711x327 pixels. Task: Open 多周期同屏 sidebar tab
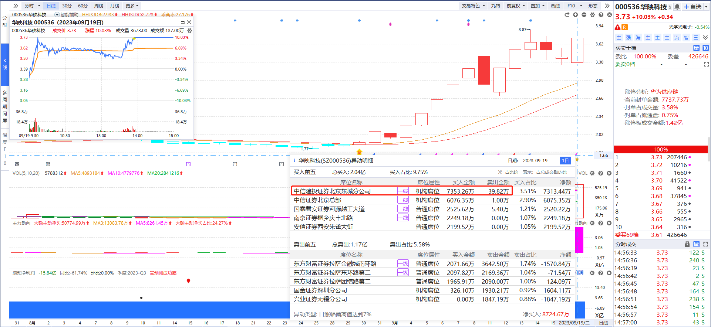click(x=5, y=106)
